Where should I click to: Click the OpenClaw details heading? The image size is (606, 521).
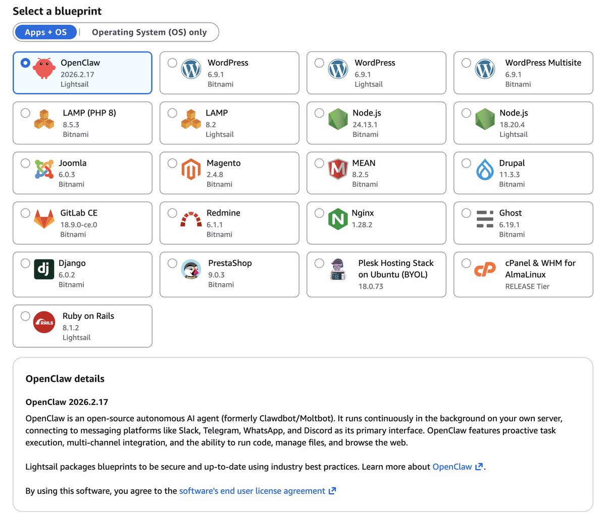65,379
